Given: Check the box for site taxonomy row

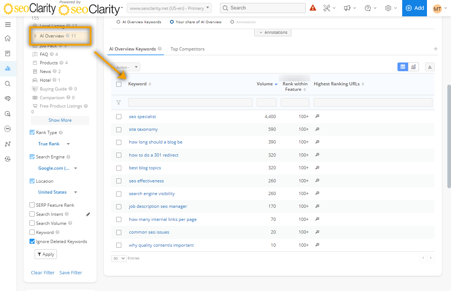Looking at the screenshot, I should (x=119, y=129).
